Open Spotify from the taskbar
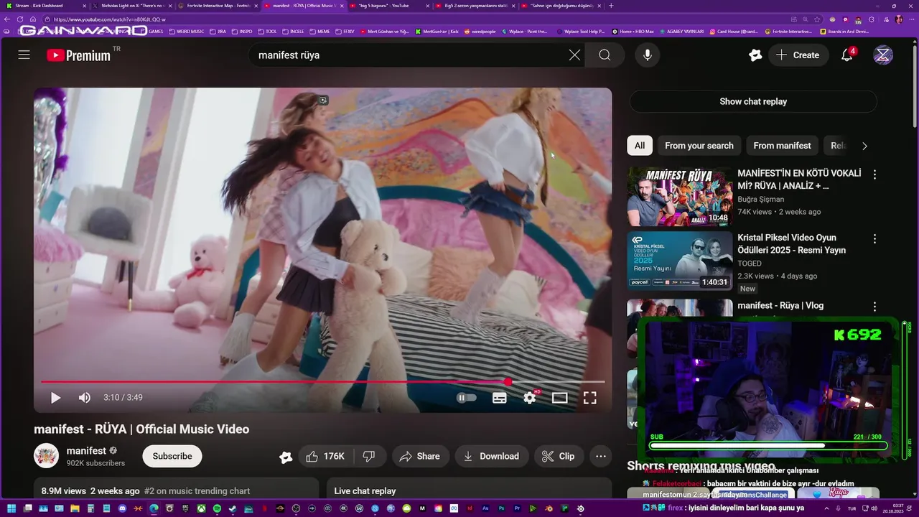 pos(217,508)
